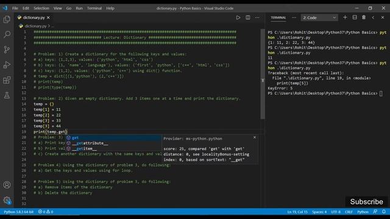Click the Subscribe button
The image size is (390, 219).
coord(366,201)
